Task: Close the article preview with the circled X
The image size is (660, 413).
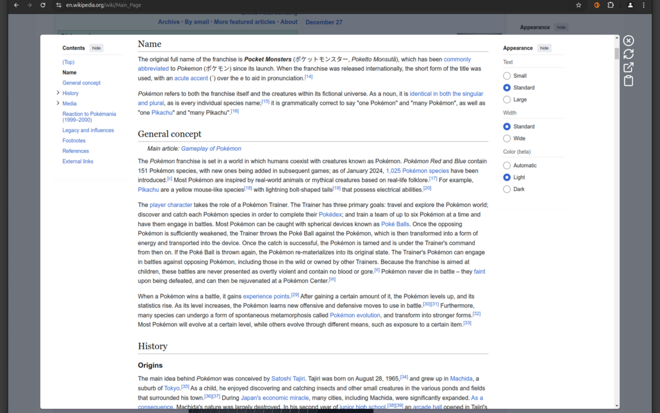Action: (629, 41)
